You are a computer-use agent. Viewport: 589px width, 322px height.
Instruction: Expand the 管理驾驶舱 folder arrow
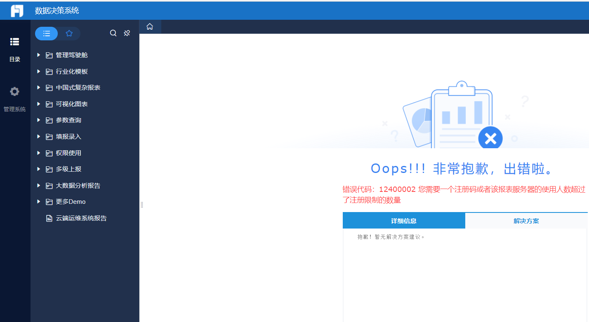[x=38, y=55]
